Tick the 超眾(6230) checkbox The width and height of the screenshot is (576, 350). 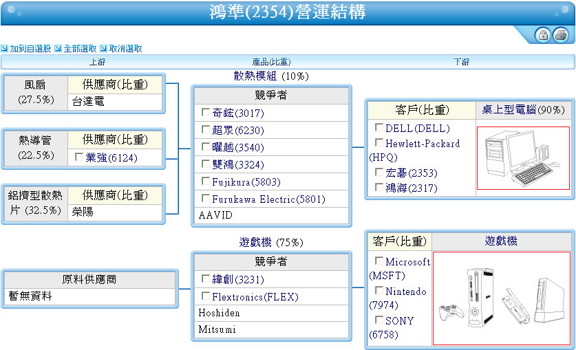click(x=206, y=129)
